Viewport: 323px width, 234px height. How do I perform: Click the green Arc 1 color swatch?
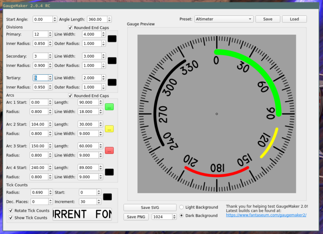[109, 107]
